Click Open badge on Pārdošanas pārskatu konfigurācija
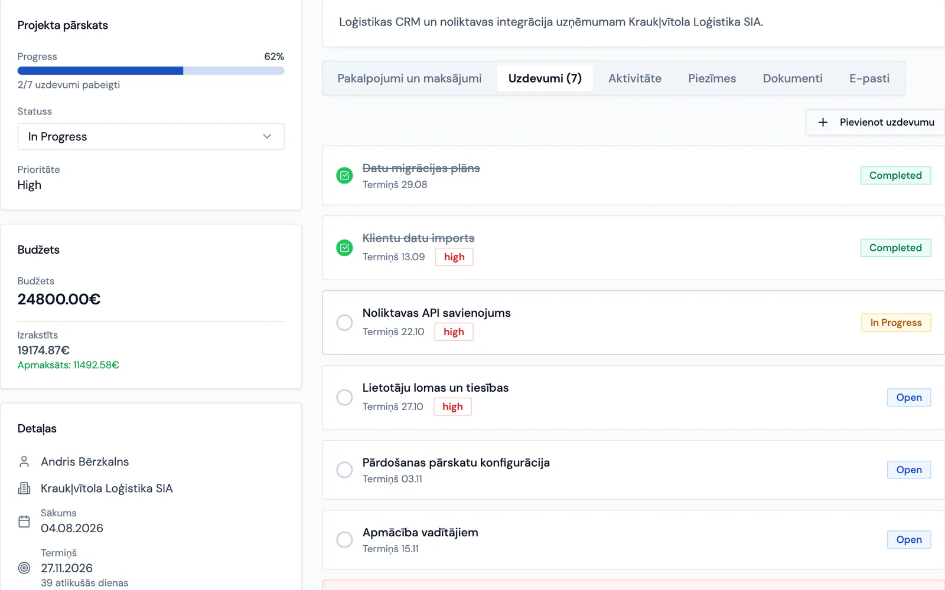Viewport: 945px width, 590px height. [x=909, y=470]
